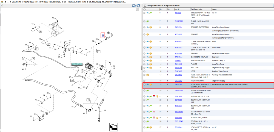The height and width of the screenshot is (132, 274).
Task: Add ref 7 clamp to picklist
Action: tap(144, 21)
